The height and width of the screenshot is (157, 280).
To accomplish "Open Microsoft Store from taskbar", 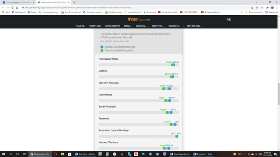I will (70, 154).
